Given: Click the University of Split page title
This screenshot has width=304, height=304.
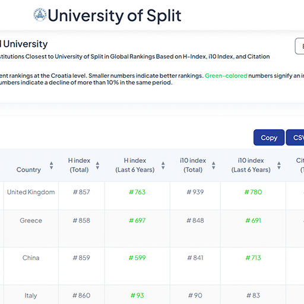Looking at the screenshot, I should (x=115, y=15).
